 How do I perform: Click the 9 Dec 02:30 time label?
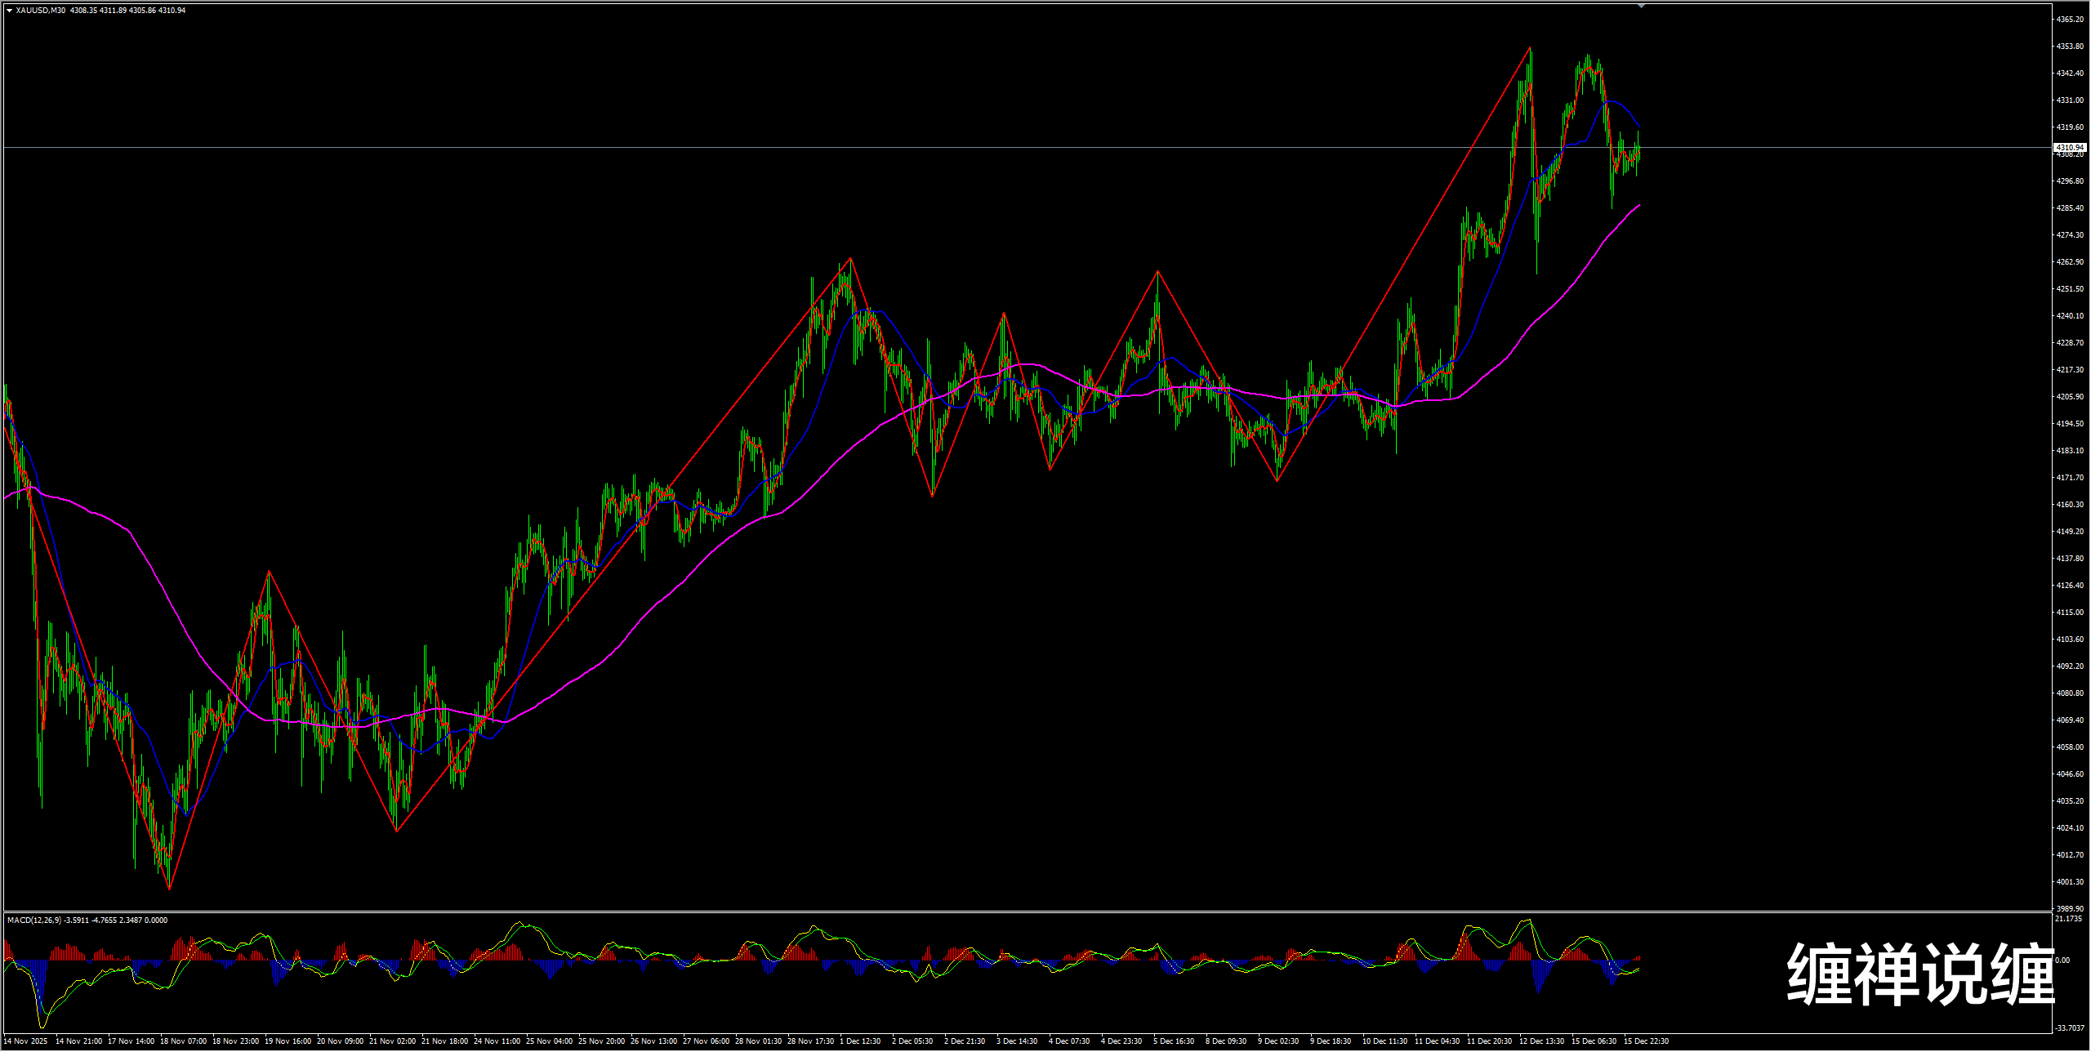click(x=1278, y=1041)
